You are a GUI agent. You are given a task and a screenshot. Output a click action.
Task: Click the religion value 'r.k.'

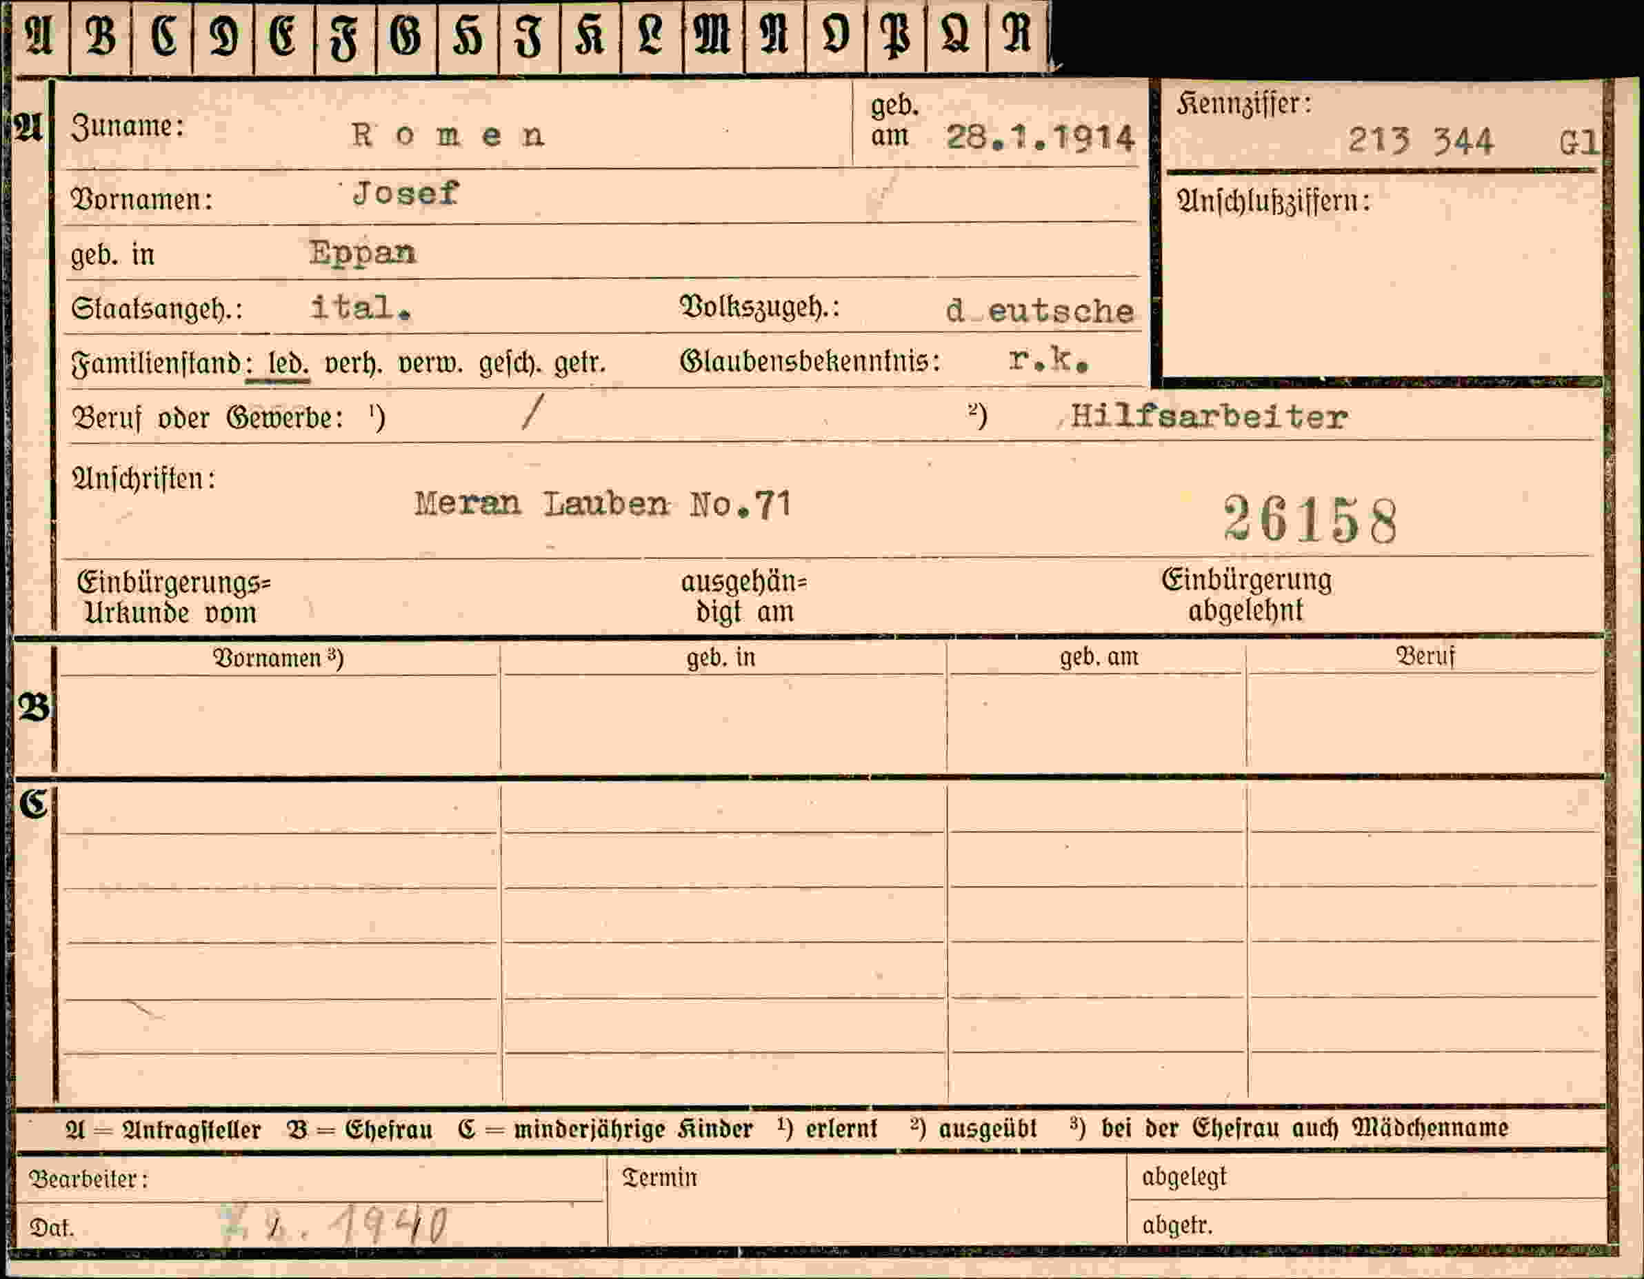tap(1049, 361)
